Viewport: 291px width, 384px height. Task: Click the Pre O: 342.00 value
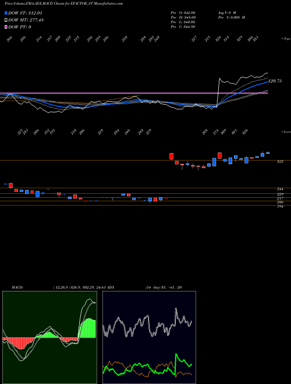click(183, 12)
